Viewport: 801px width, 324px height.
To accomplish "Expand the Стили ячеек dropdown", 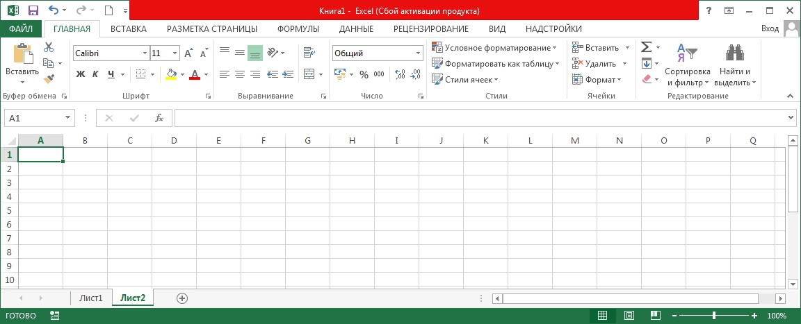I will 464,80.
